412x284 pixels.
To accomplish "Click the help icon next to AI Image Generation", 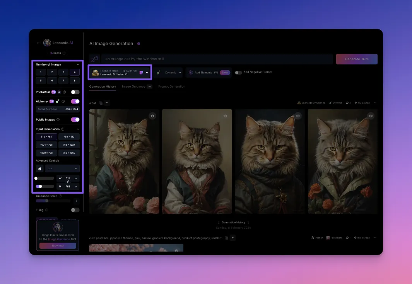I will (139, 44).
